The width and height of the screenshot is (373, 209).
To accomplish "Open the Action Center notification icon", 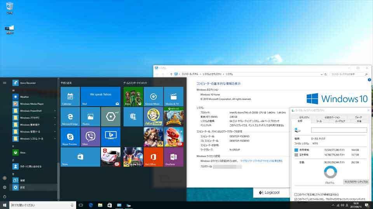I will [367, 205].
